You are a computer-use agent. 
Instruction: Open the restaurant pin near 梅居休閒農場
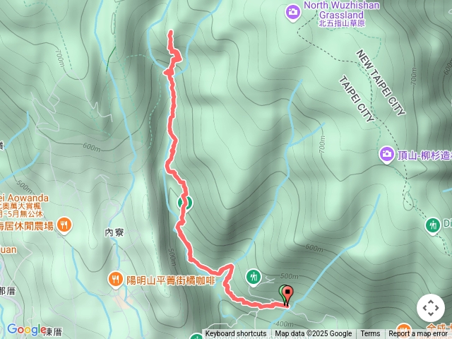(64, 225)
